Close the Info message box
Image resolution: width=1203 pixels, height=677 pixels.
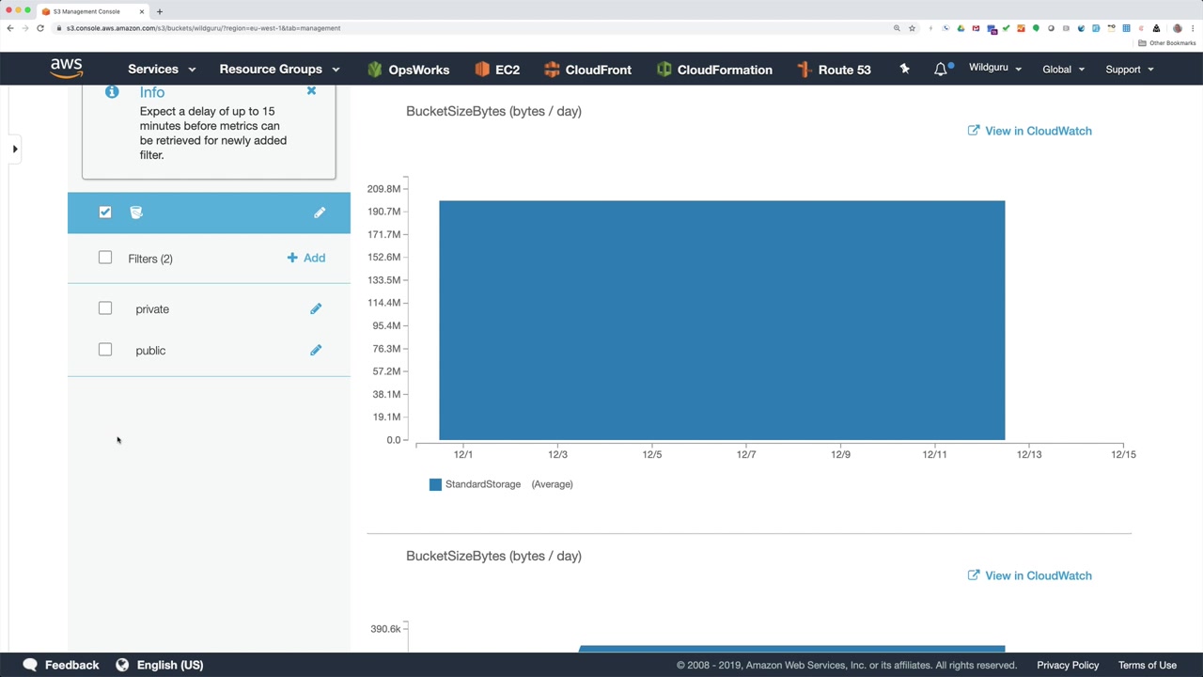[x=311, y=91]
